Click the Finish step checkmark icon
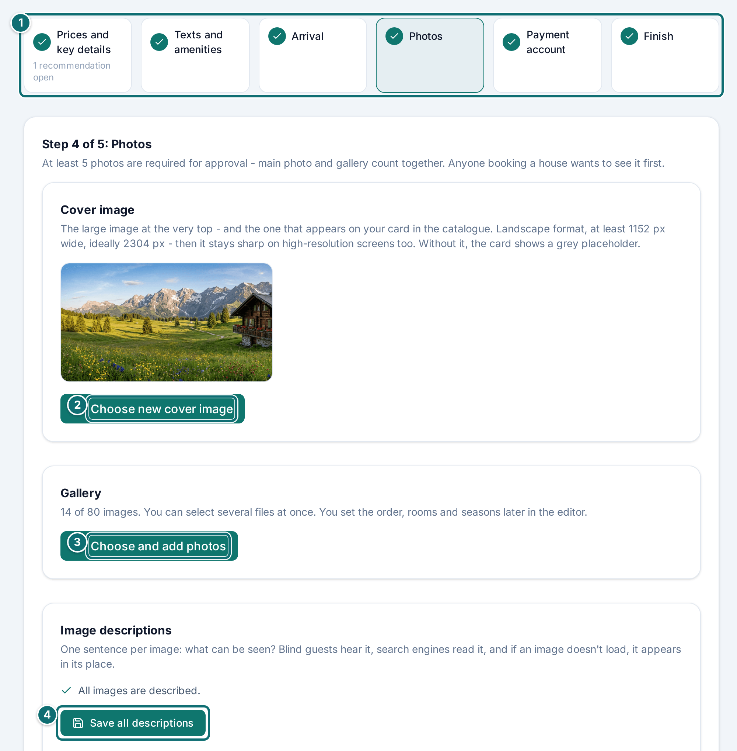The height and width of the screenshot is (751, 737). (x=629, y=37)
